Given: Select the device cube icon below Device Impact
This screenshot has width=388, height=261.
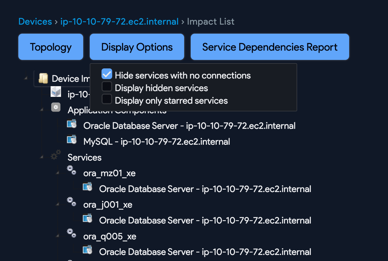Looking at the screenshot, I should coord(56,92).
